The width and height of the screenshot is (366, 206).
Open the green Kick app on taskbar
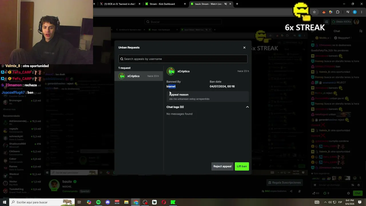[x=173, y=202]
